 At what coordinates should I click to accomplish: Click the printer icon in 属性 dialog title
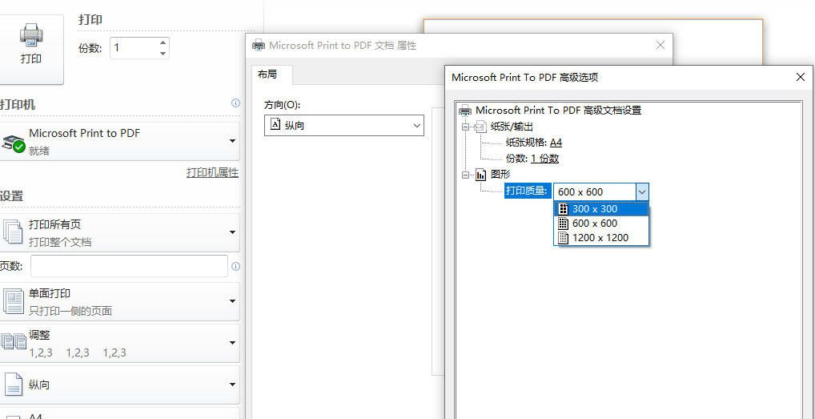click(259, 46)
